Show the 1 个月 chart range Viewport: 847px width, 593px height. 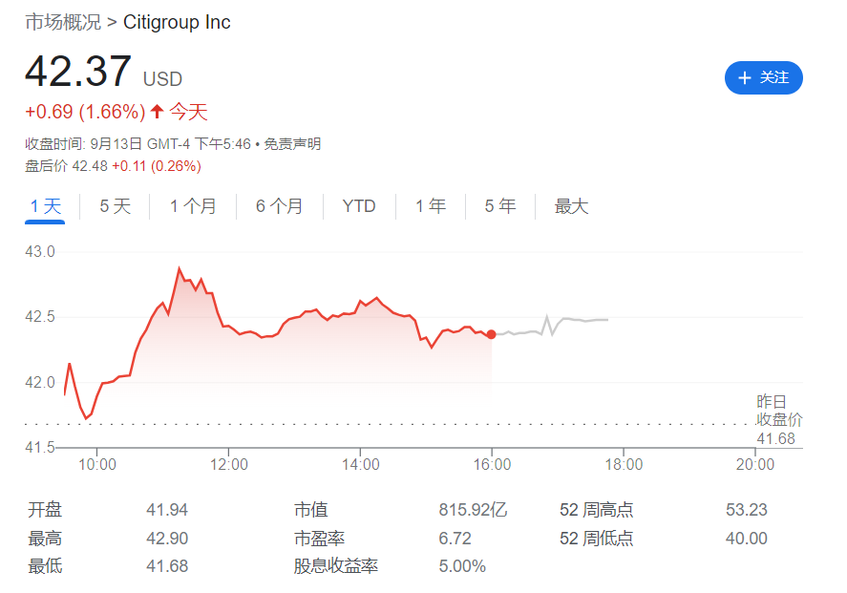[193, 206]
